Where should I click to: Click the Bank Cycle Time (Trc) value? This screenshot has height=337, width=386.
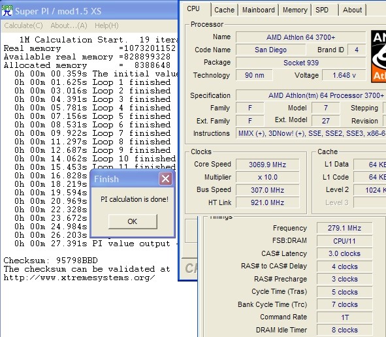pyautogui.click(x=344, y=304)
